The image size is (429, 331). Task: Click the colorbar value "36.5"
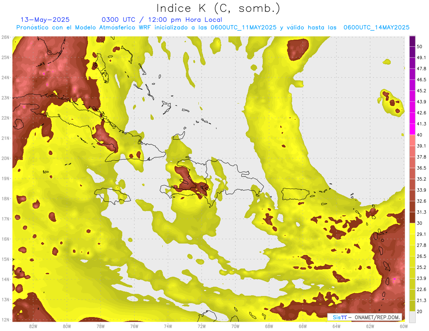point(421,168)
